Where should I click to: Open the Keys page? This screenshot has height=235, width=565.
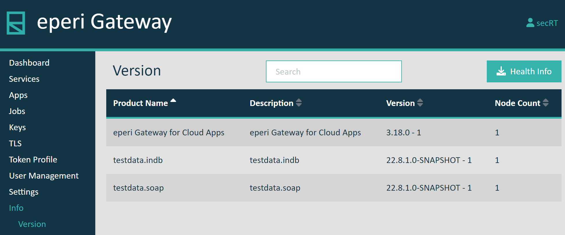17,128
